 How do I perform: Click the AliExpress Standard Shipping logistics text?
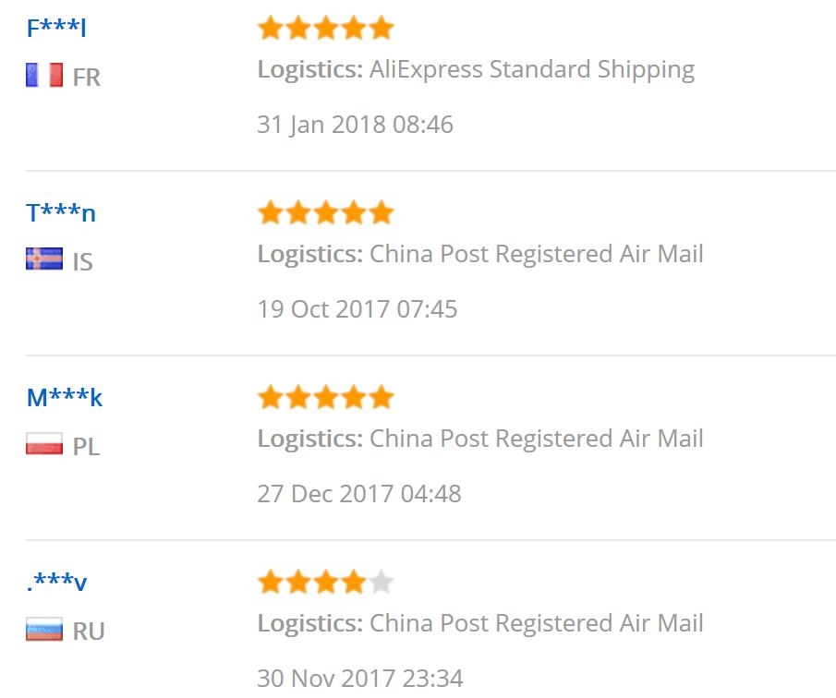pyautogui.click(x=532, y=70)
